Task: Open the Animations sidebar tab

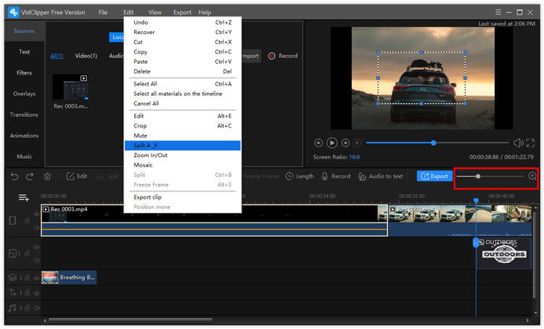Action: (24, 136)
